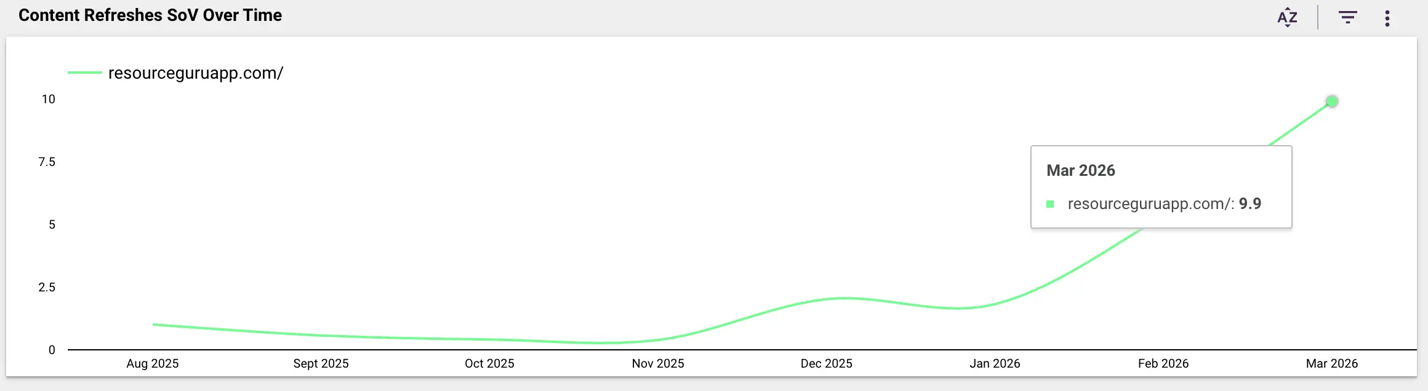Viewport: 1428px width, 391px height.
Task: Click the Mar 2026 x-axis label
Action: [x=1331, y=363]
